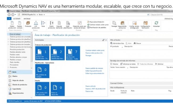Select Diseño de productos navigation button
This screenshot has width=173, height=104.
20,85
